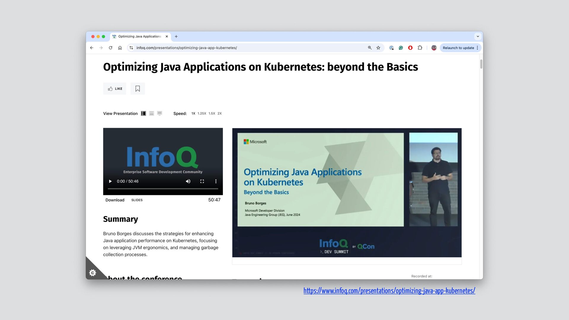Image resolution: width=569 pixels, height=320 pixels.
Task: Set playback speed to 2X
Action: (x=220, y=113)
